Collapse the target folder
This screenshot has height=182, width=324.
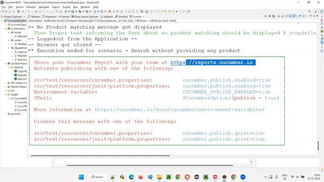coord(6,95)
